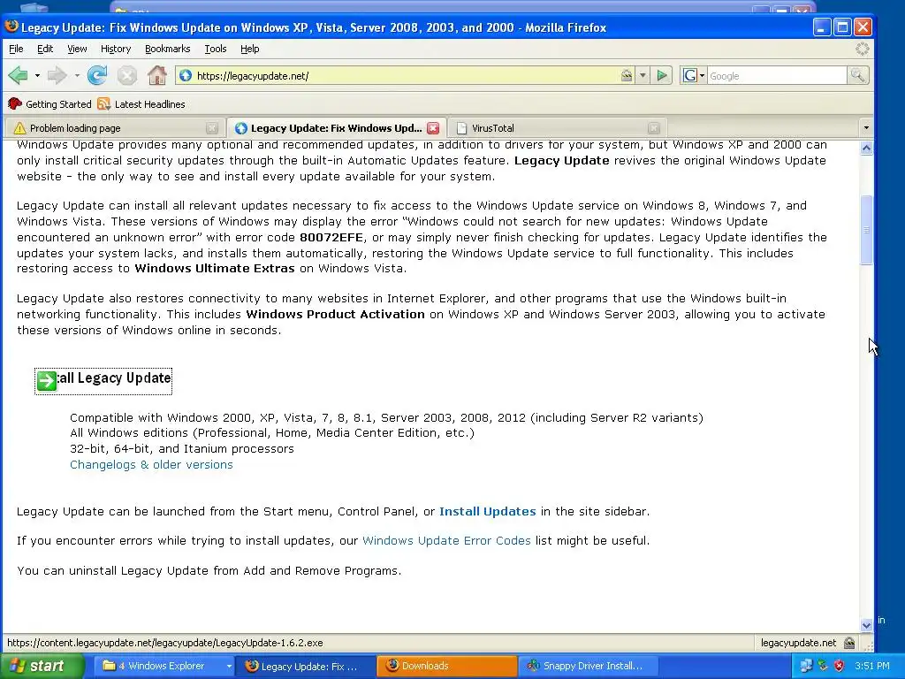Go to the Home page icon

coord(156,75)
